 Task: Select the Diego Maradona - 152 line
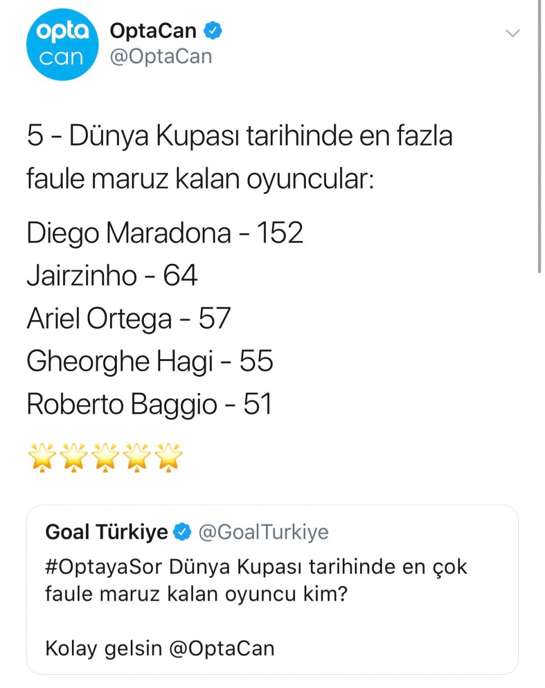pos(165,233)
